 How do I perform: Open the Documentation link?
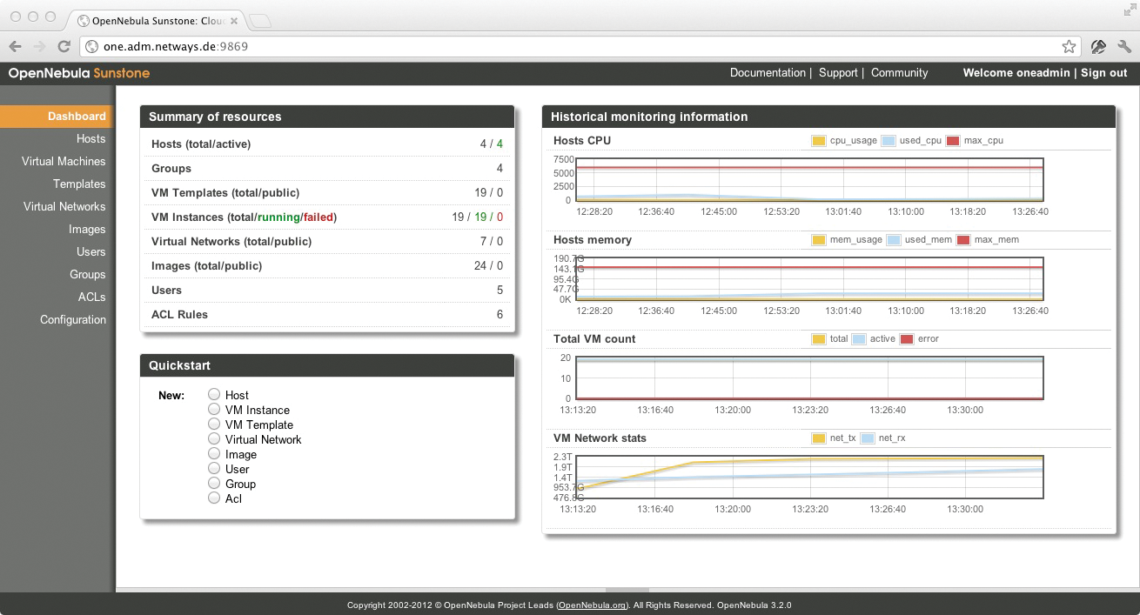tap(768, 73)
